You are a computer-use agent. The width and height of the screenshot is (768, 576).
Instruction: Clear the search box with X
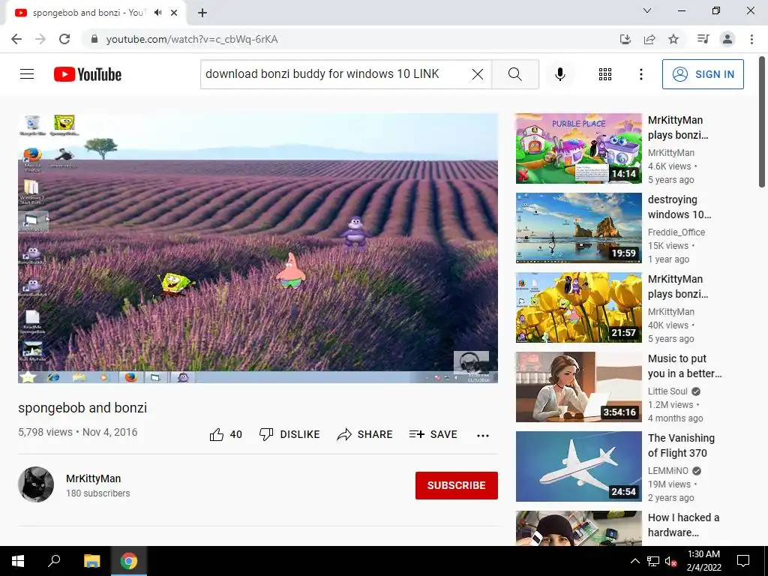click(x=478, y=74)
